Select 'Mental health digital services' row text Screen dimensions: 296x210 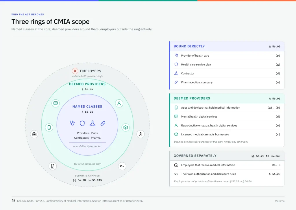point(199,117)
